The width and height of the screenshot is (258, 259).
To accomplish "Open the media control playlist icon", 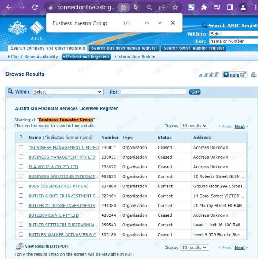I will point(217,7).
